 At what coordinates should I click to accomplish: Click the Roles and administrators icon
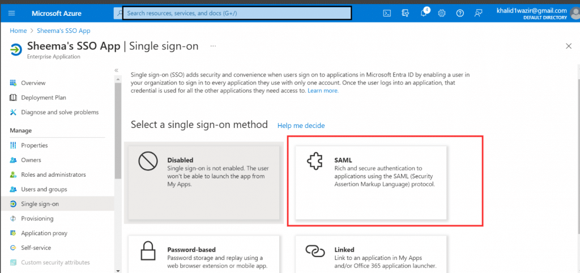coord(14,174)
